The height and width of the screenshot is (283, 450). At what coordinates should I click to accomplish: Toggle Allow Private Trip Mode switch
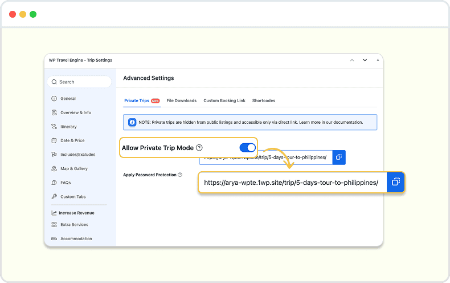247,148
